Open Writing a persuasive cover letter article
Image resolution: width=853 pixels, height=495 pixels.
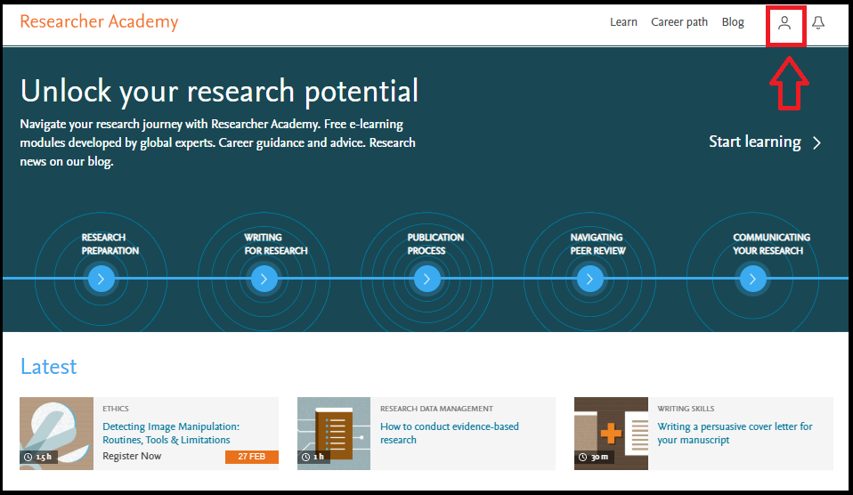735,433
